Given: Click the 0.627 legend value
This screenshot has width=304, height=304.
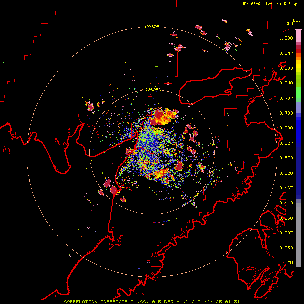Looking at the screenshot, I should coord(286,143).
